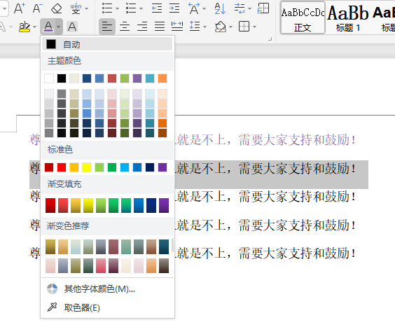The height and width of the screenshot is (334, 395).
Task: Expand the numbered list style dropdown
Action: coord(141,9)
